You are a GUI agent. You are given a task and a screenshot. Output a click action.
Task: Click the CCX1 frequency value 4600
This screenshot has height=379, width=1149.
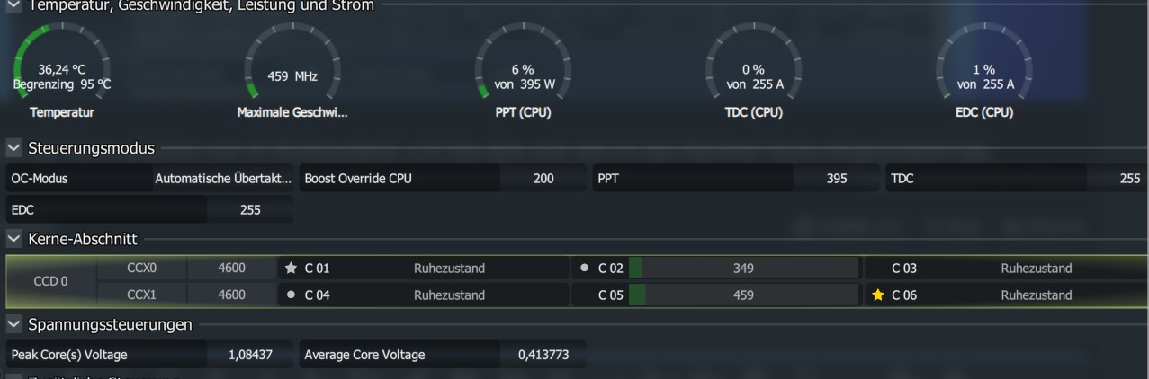(231, 295)
